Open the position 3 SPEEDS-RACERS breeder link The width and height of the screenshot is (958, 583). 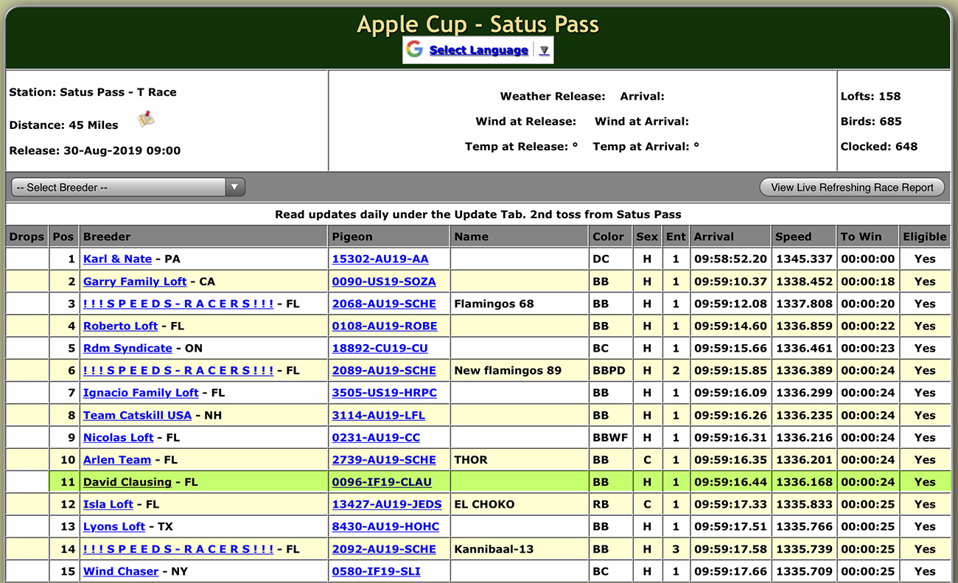pos(178,304)
